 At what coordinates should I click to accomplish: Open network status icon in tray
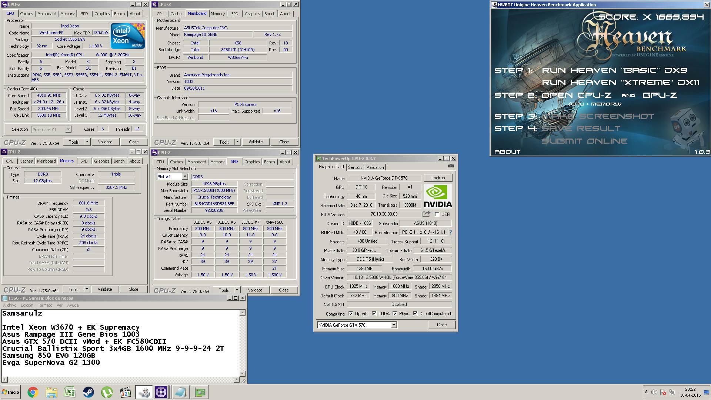[672, 392]
